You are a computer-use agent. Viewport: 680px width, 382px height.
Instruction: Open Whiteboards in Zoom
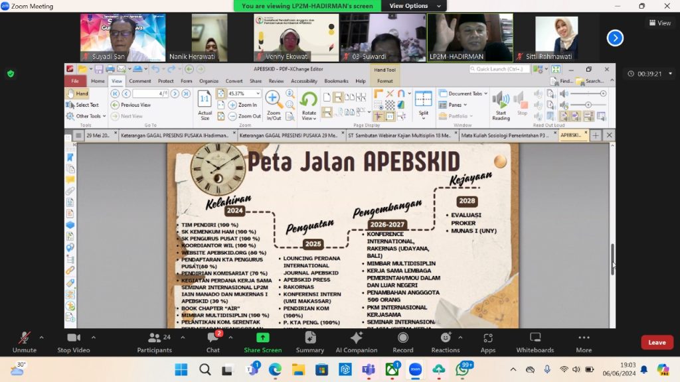coord(535,342)
